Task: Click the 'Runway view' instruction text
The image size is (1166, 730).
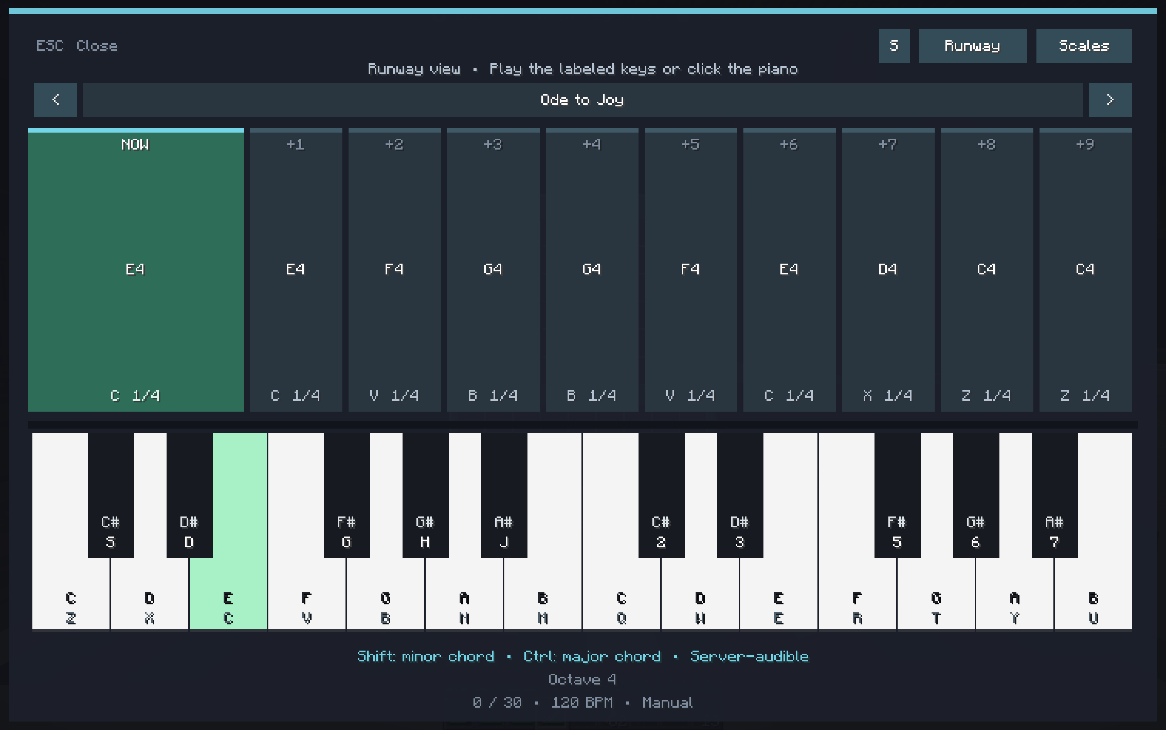Action: tap(414, 69)
